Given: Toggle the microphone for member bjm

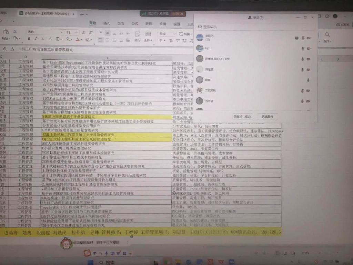Looking at the screenshot, I should tap(302, 48).
